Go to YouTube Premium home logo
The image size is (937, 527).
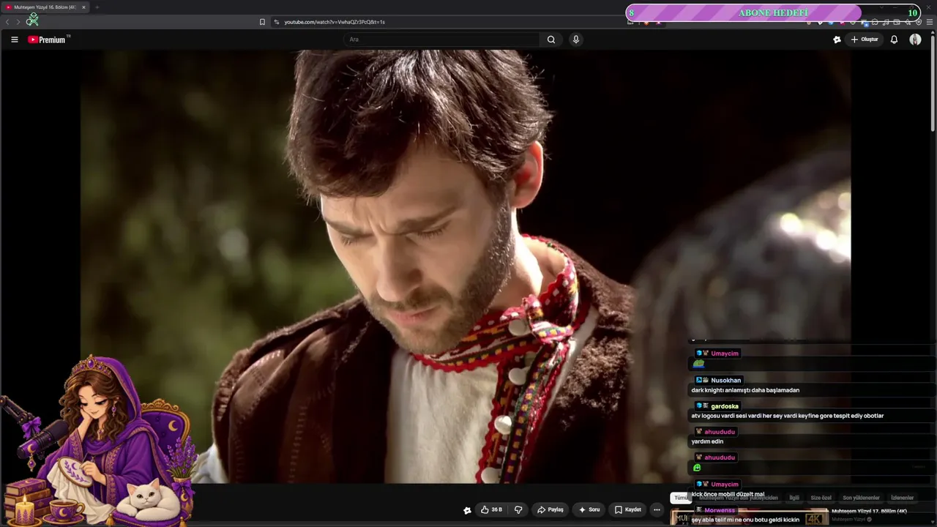(x=48, y=40)
